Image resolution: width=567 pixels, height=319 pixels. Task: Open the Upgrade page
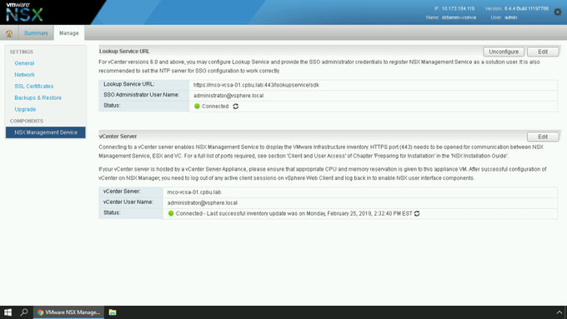(x=25, y=109)
